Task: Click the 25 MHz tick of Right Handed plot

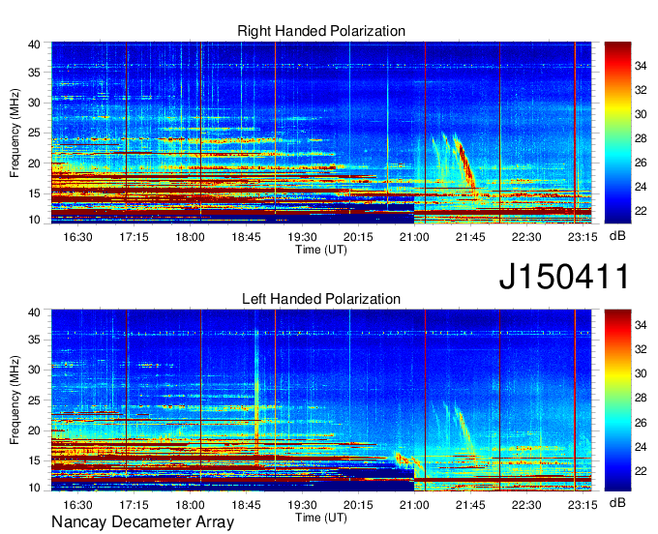Action: 34,133
